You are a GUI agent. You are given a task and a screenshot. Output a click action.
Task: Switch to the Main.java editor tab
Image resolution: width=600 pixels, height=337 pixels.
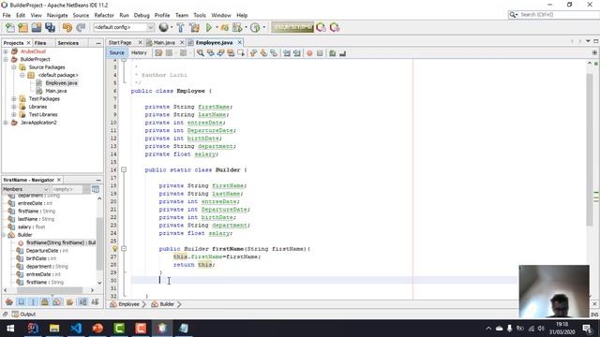point(164,42)
